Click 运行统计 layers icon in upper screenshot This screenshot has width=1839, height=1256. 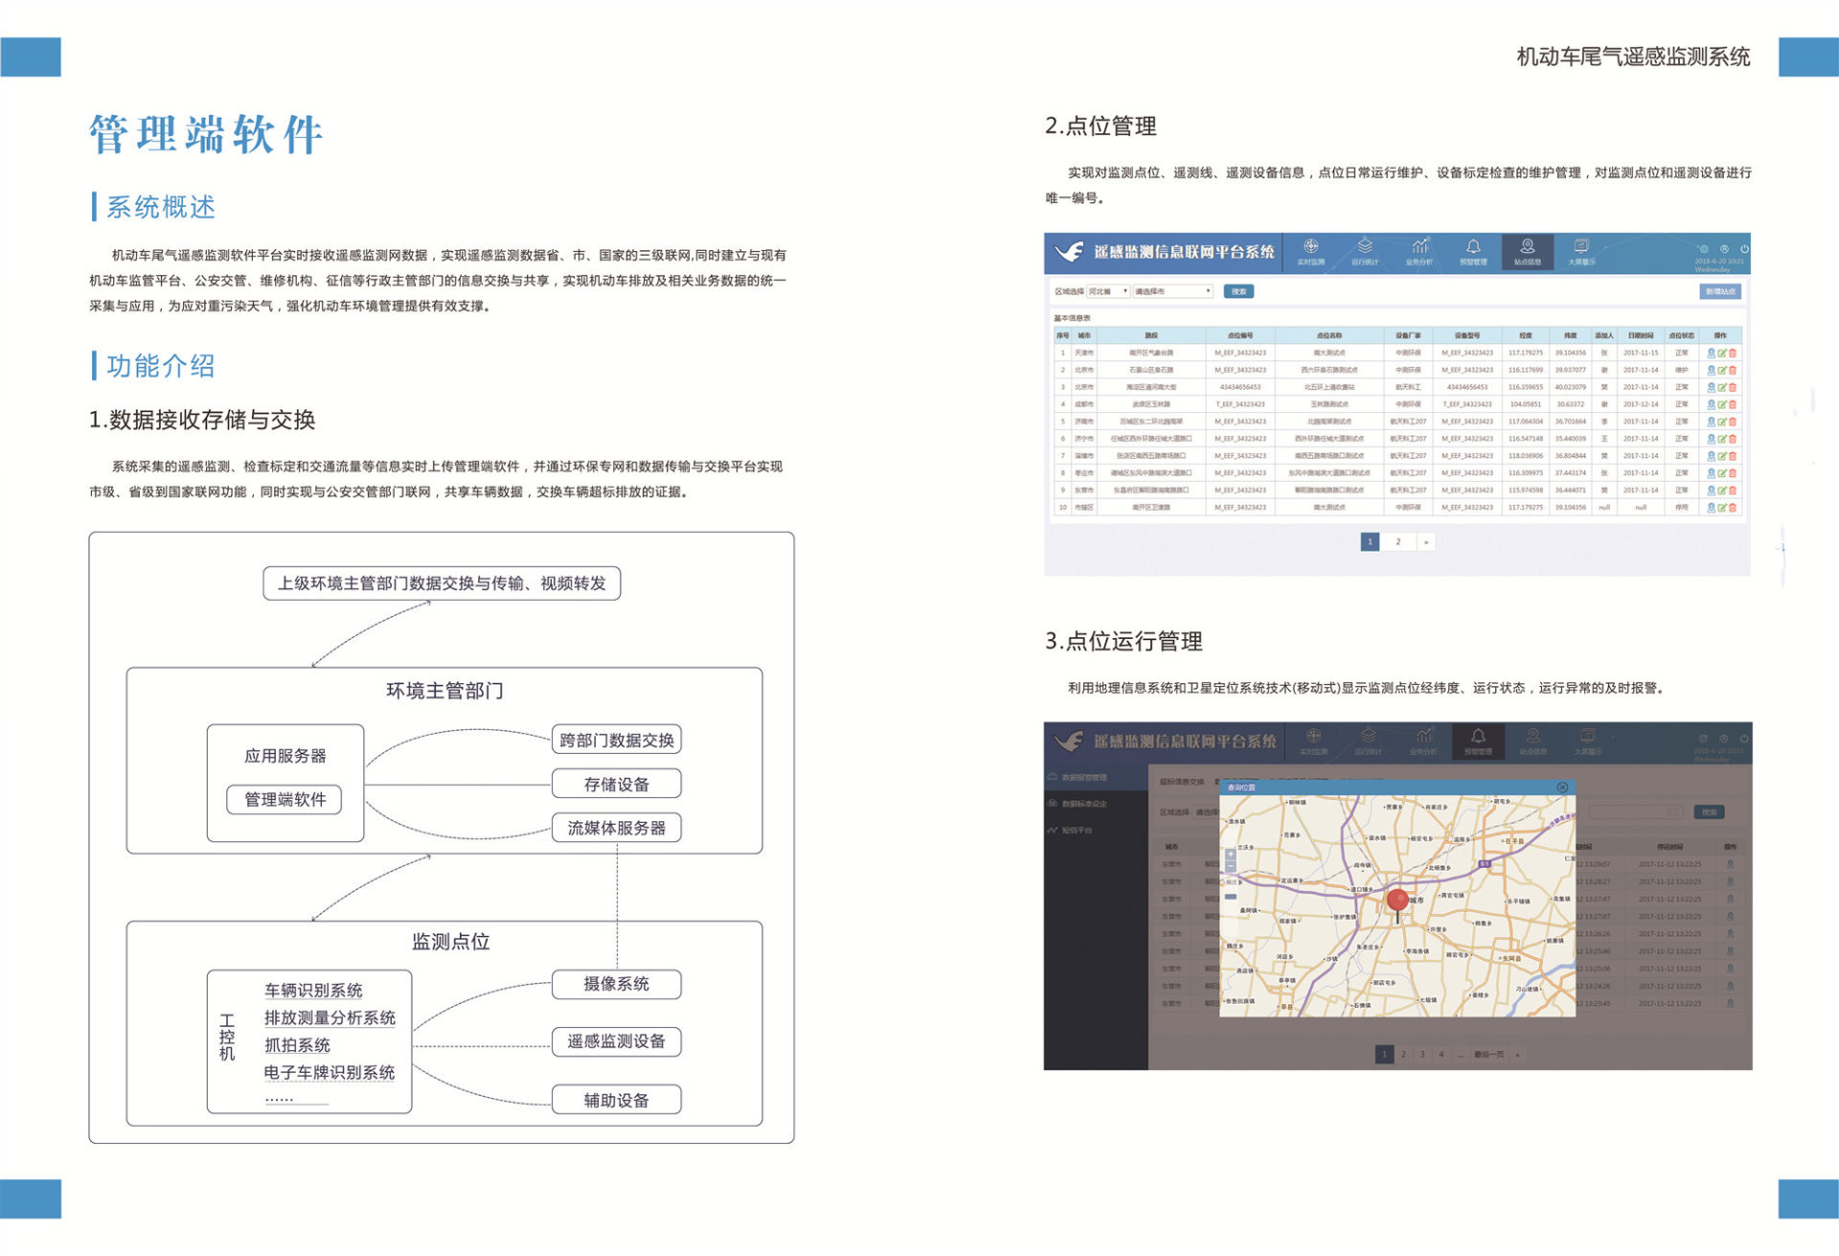[1365, 248]
